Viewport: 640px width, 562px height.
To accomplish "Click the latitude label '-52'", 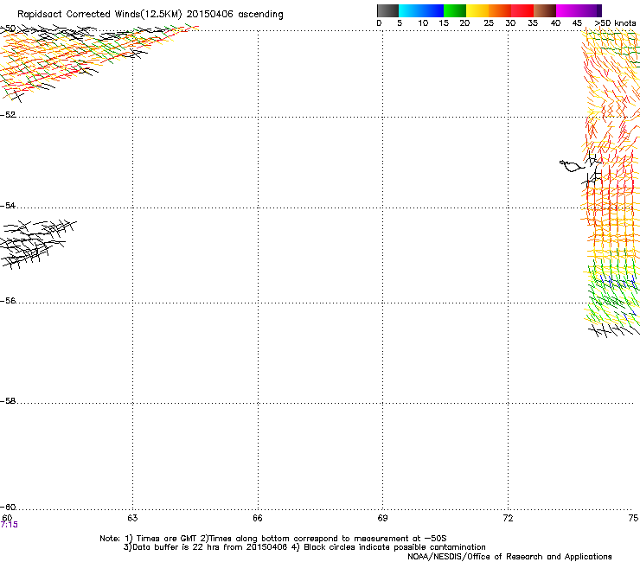I will 8,115.
